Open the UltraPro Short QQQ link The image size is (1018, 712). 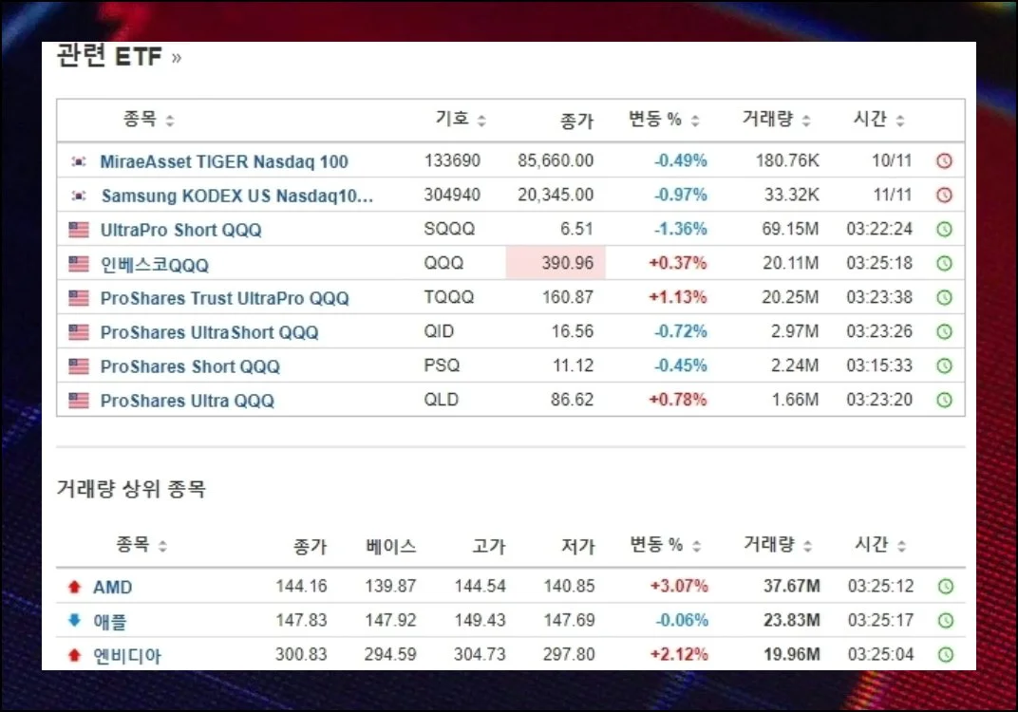[180, 230]
